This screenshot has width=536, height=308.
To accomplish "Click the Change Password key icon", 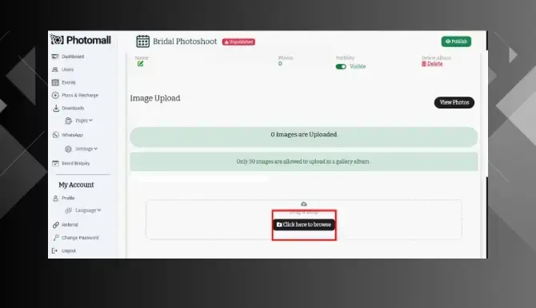I will [56, 238].
